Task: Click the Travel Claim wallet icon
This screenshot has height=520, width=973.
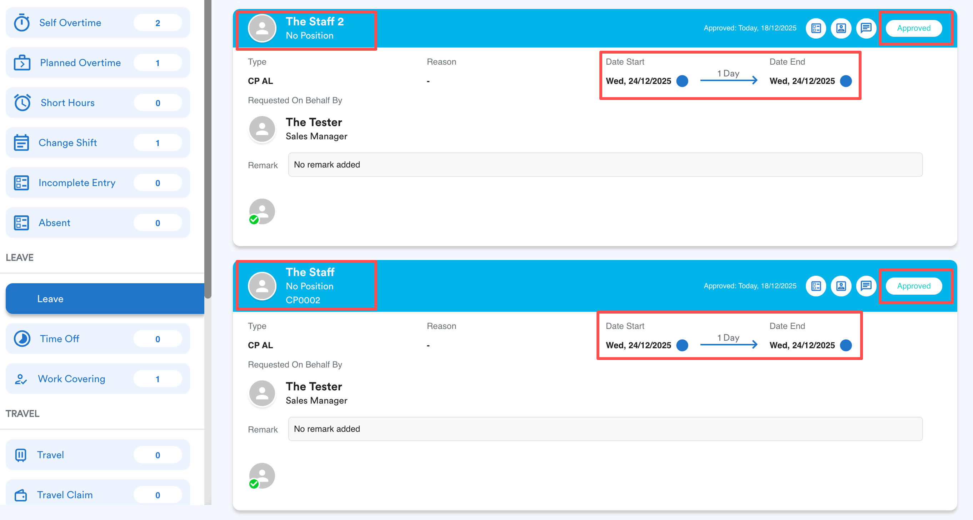Action: pos(21,495)
